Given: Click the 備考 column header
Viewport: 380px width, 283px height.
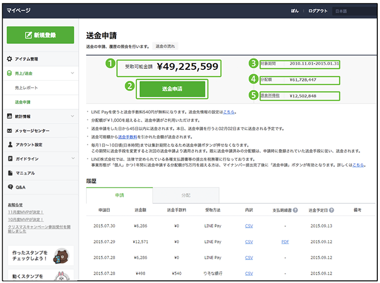Looking at the screenshot, I should click(357, 210).
